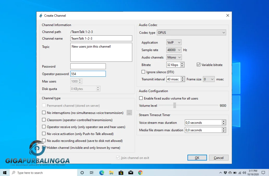Click the Cortana circle icon
Image resolution: width=269 pixels, height=176 pixels.
(x=82, y=173)
